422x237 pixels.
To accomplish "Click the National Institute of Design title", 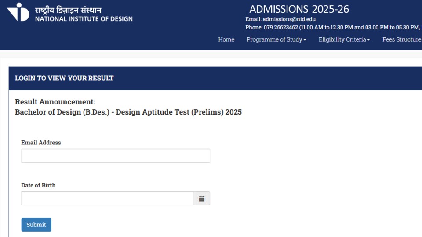I will [84, 19].
